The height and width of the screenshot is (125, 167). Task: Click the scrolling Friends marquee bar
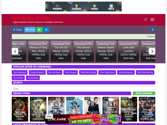pyautogui.click(x=83, y=37)
